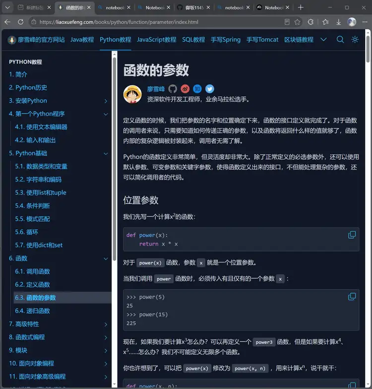Viewport: 372px width, 389px height.
Task: Open section 5.1. 数据类型和变量
Action: (x=41, y=167)
